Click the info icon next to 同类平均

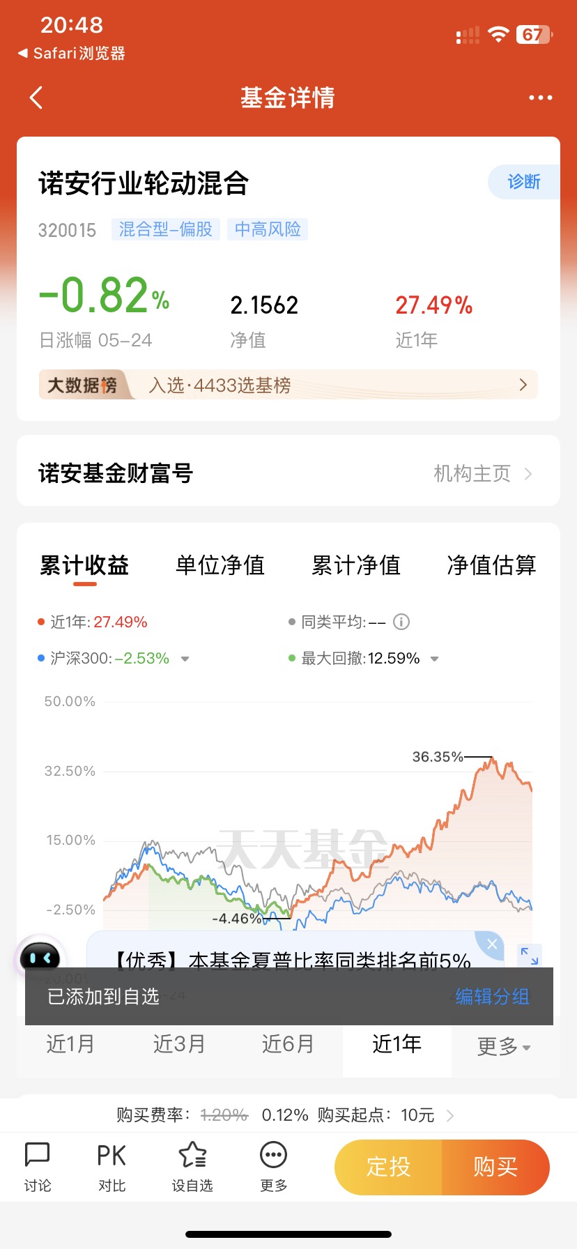[401, 622]
